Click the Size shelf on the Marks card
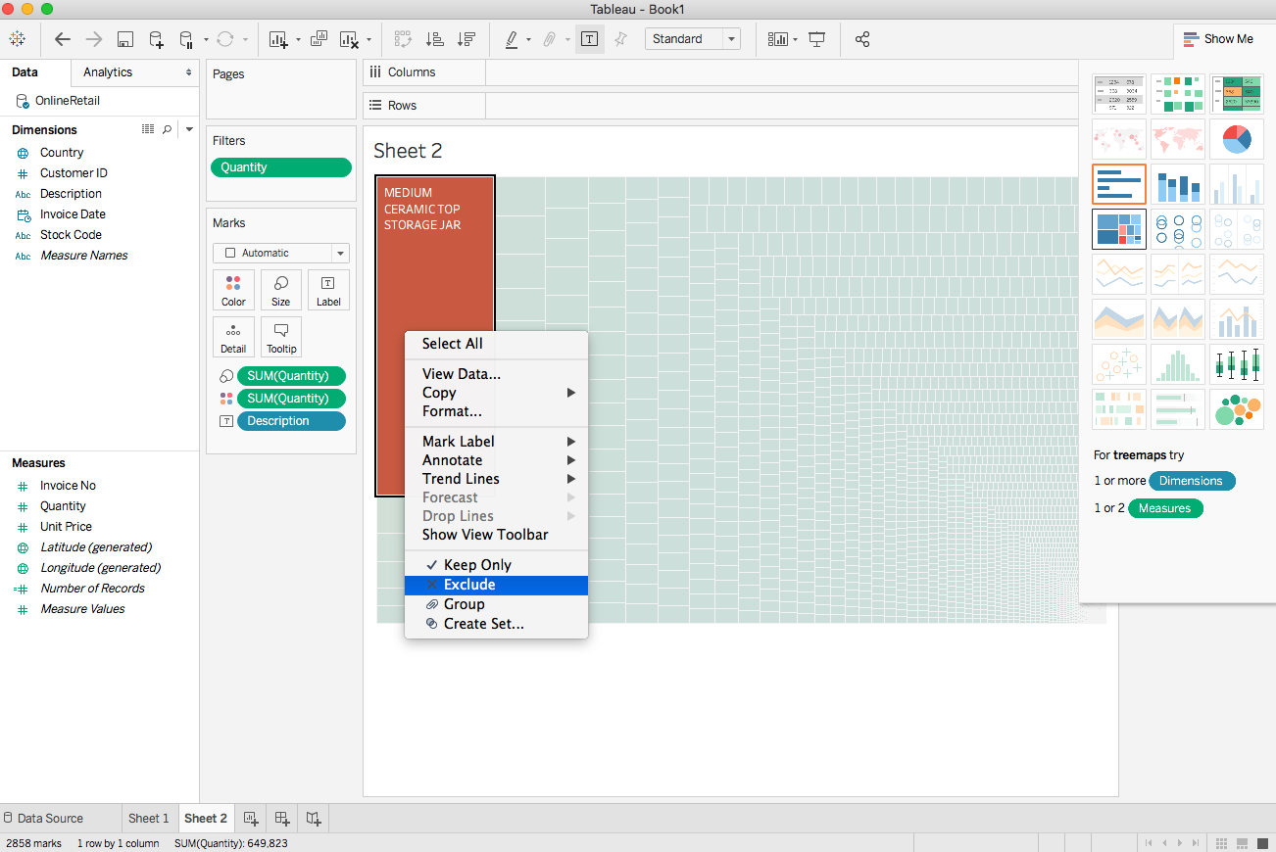Image resolution: width=1276 pixels, height=852 pixels. tap(281, 290)
